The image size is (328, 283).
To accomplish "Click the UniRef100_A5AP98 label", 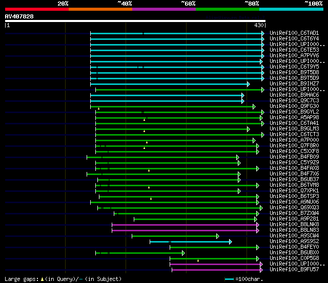I will [294, 118].
